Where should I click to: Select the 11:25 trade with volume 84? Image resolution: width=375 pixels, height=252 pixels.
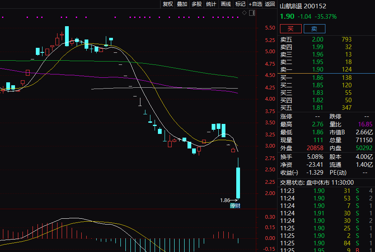326,243
